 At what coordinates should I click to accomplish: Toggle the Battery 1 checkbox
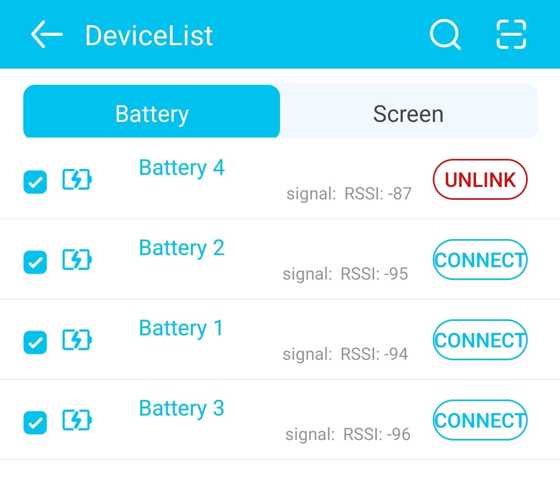(35, 342)
